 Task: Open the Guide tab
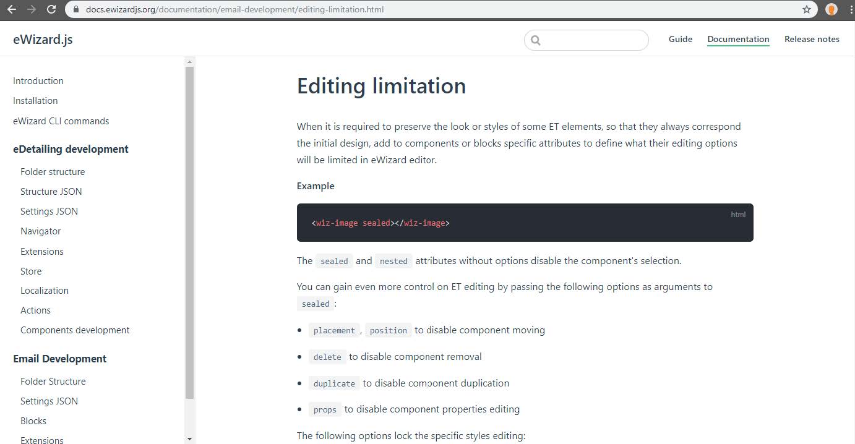[680, 39]
